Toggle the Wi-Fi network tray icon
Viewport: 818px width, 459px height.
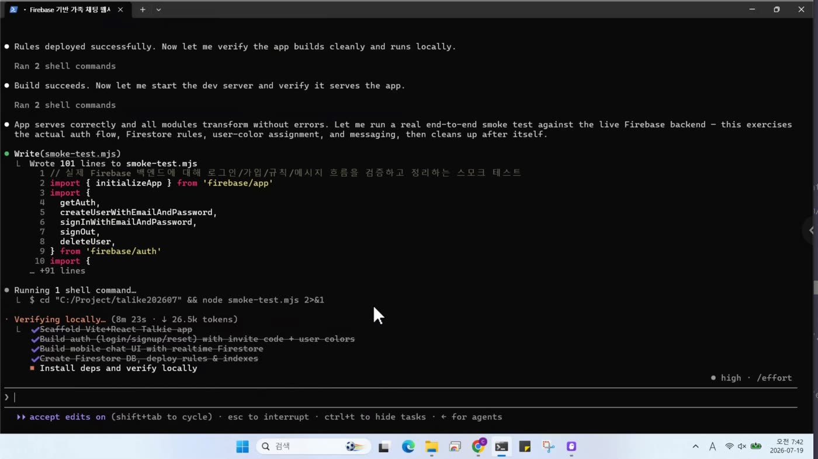(x=729, y=446)
